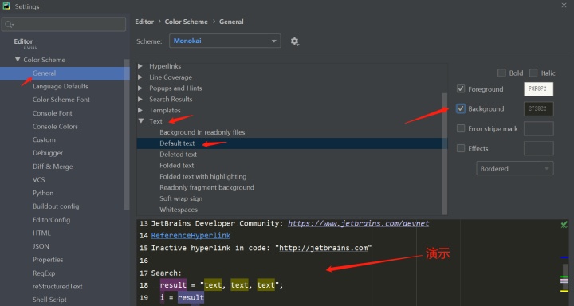Open Language Defaults settings
Image resolution: width=574 pixels, height=306 pixels.
[x=61, y=86]
